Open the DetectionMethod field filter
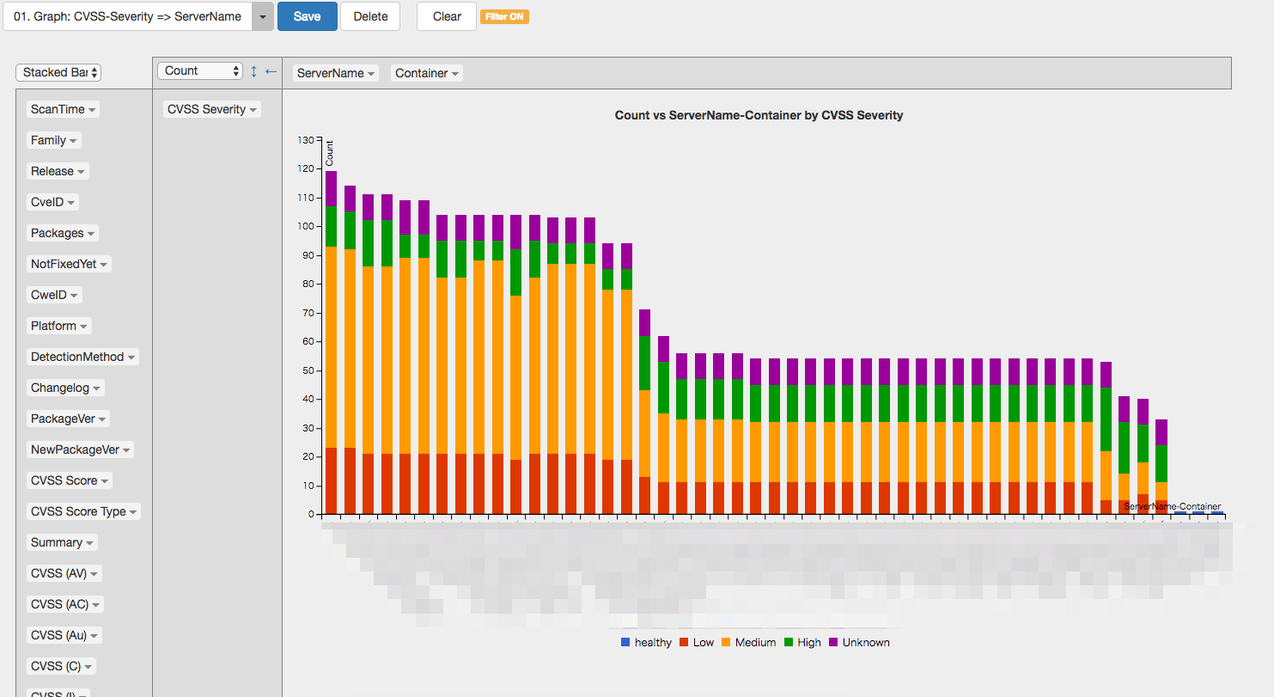This screenshot has width=1274, height=697. point(82,357)
